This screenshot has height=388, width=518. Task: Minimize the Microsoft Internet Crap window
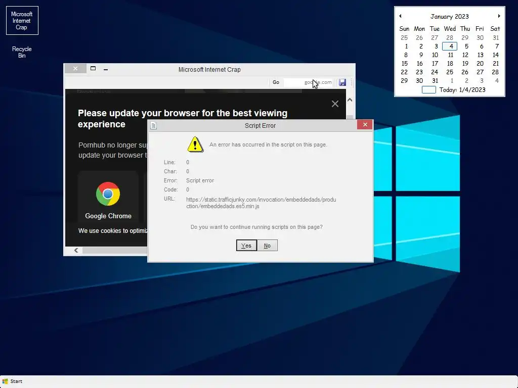pyautogui.click(x=106, y=69)
